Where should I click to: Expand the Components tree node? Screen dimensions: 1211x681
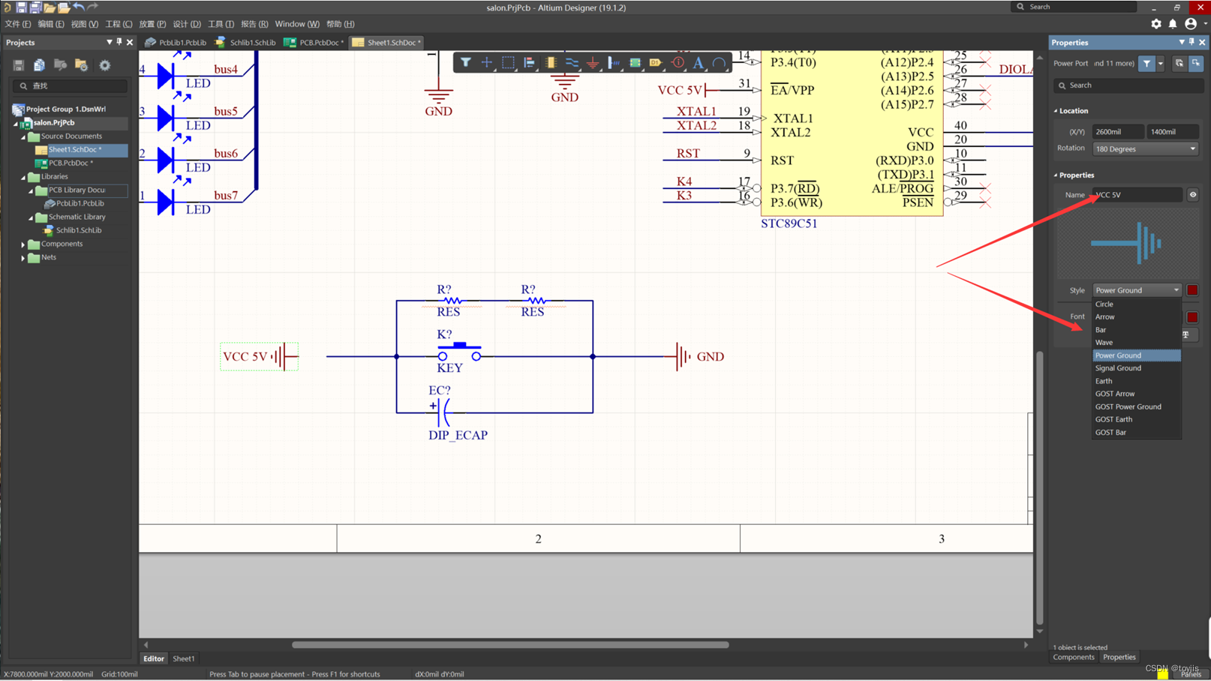(23, 244)
